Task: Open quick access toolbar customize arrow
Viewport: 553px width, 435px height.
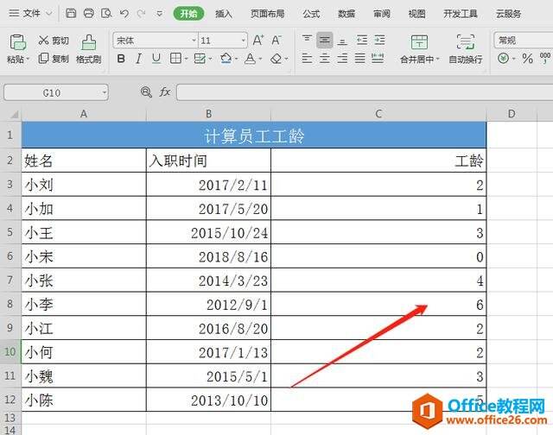Action: (x=159, y=14)
